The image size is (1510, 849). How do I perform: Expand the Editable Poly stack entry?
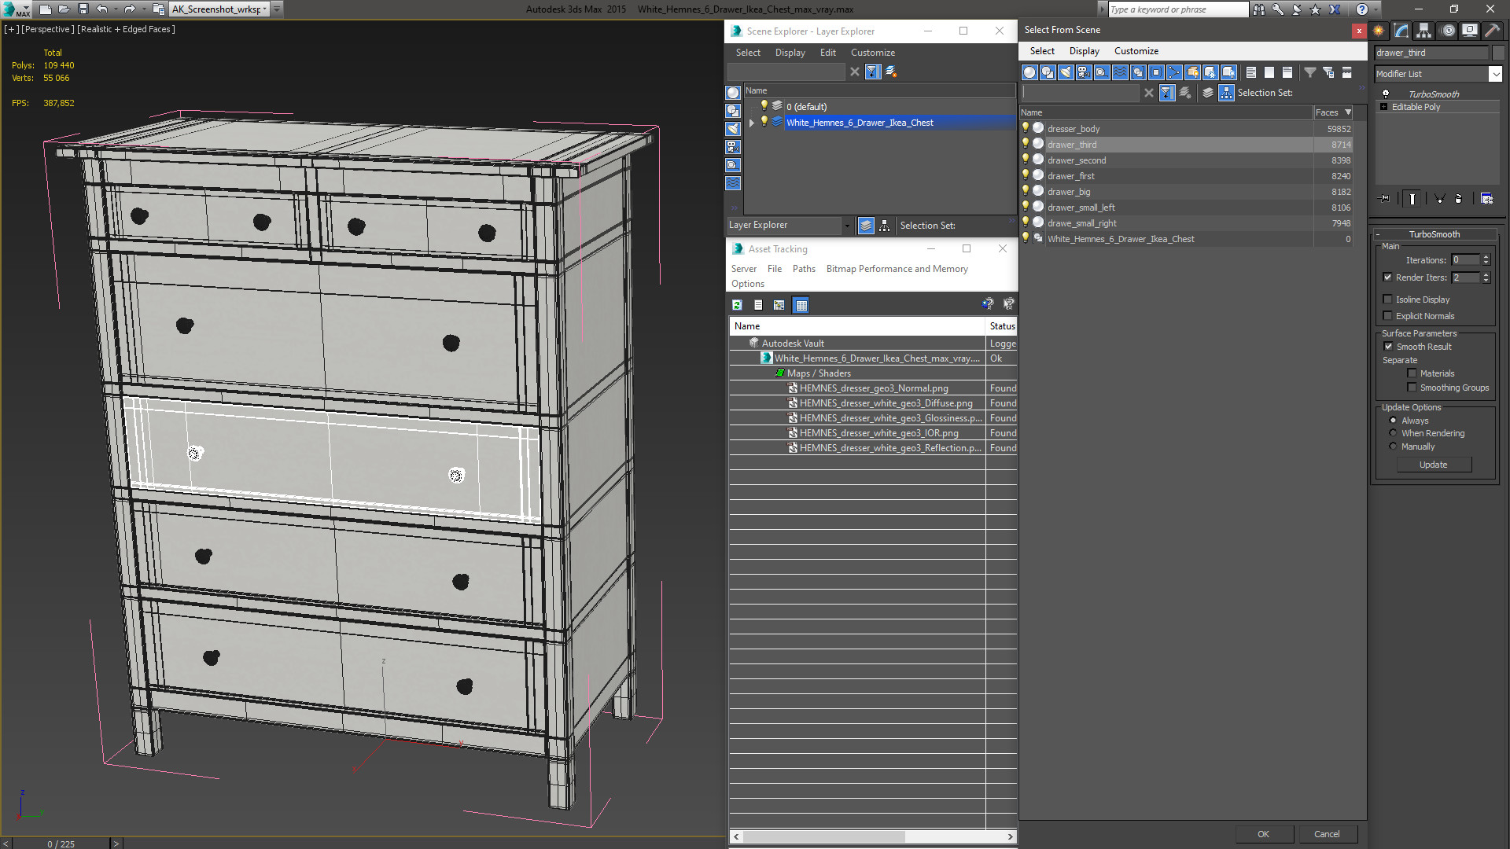pos(1383,107)
